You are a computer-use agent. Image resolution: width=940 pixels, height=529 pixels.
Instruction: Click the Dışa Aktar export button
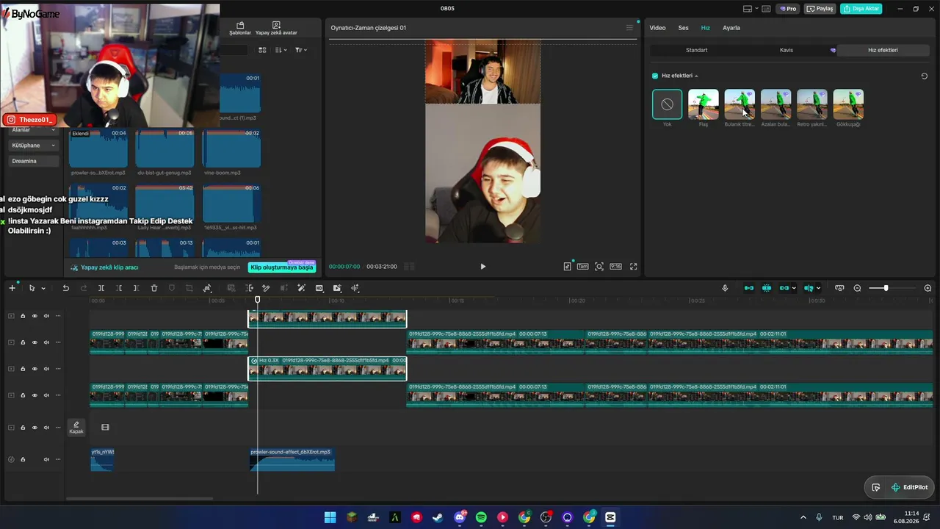click(861, 9)
